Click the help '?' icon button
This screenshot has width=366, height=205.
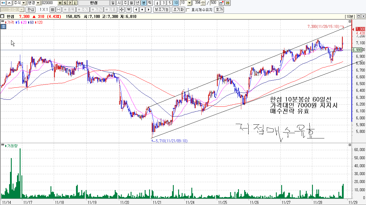(x=70, y=3)
